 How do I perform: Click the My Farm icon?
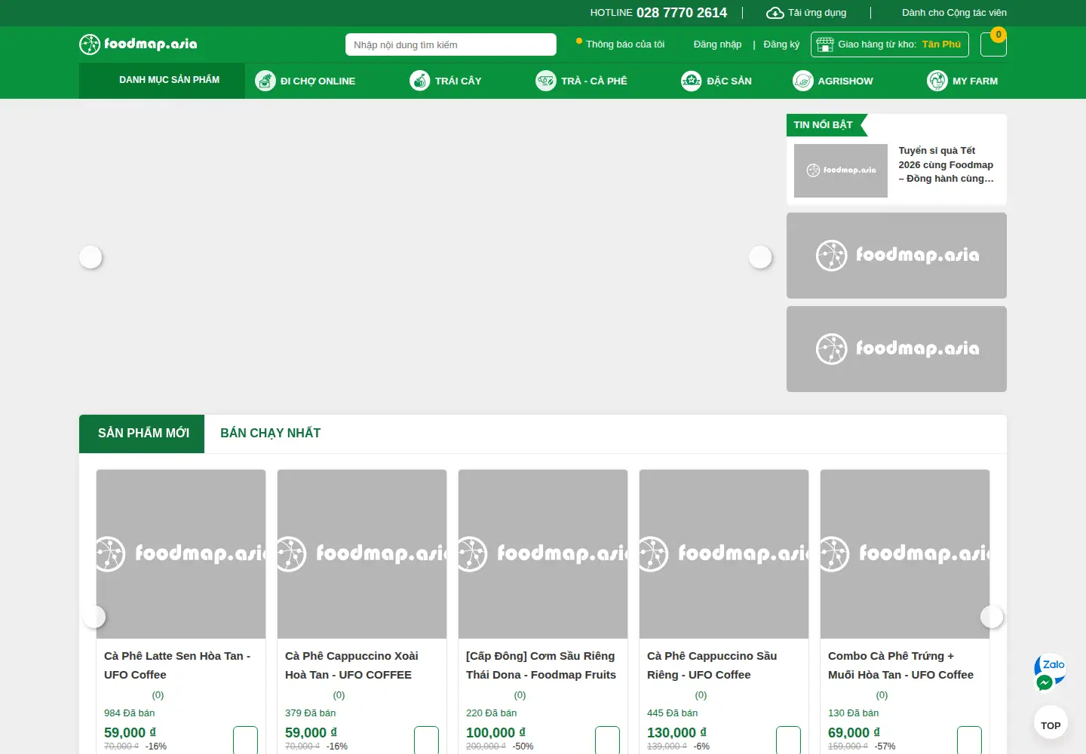click(937, 81)
